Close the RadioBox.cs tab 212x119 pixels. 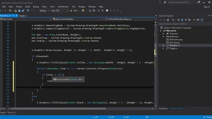click(x=17, y=16)
